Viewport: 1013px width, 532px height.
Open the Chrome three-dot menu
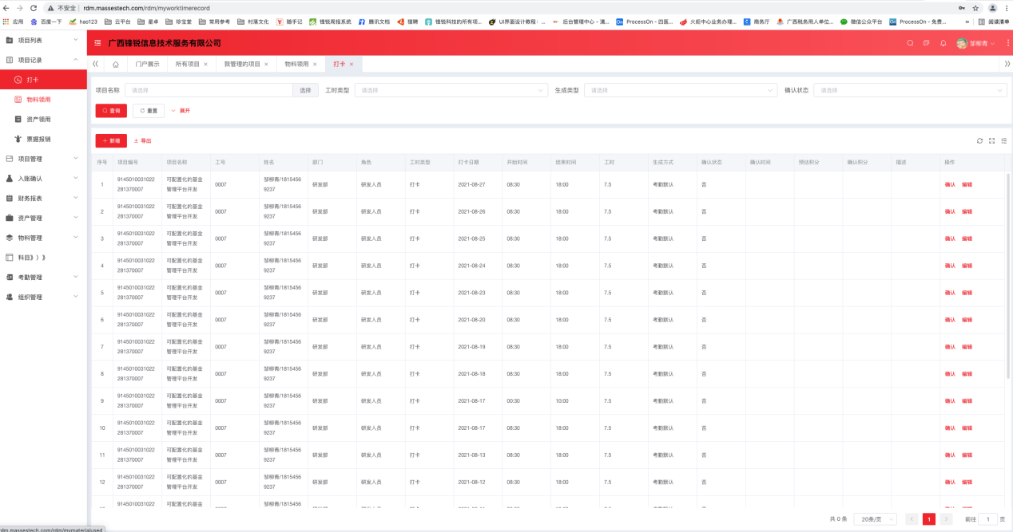tap(1006, 8)
